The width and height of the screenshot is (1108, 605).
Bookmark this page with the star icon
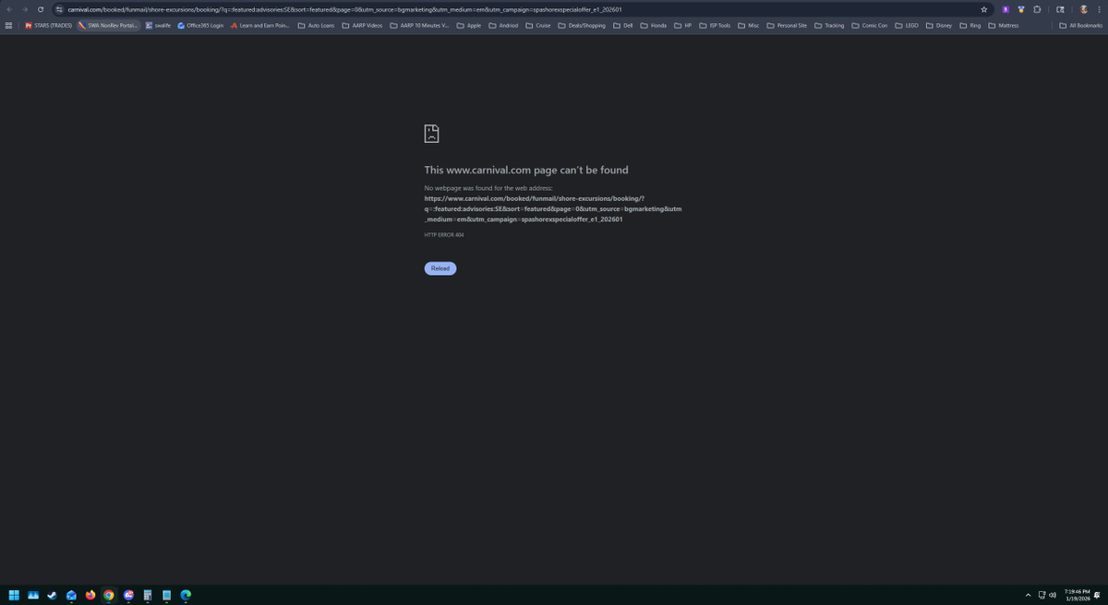[x=984, y=9]
